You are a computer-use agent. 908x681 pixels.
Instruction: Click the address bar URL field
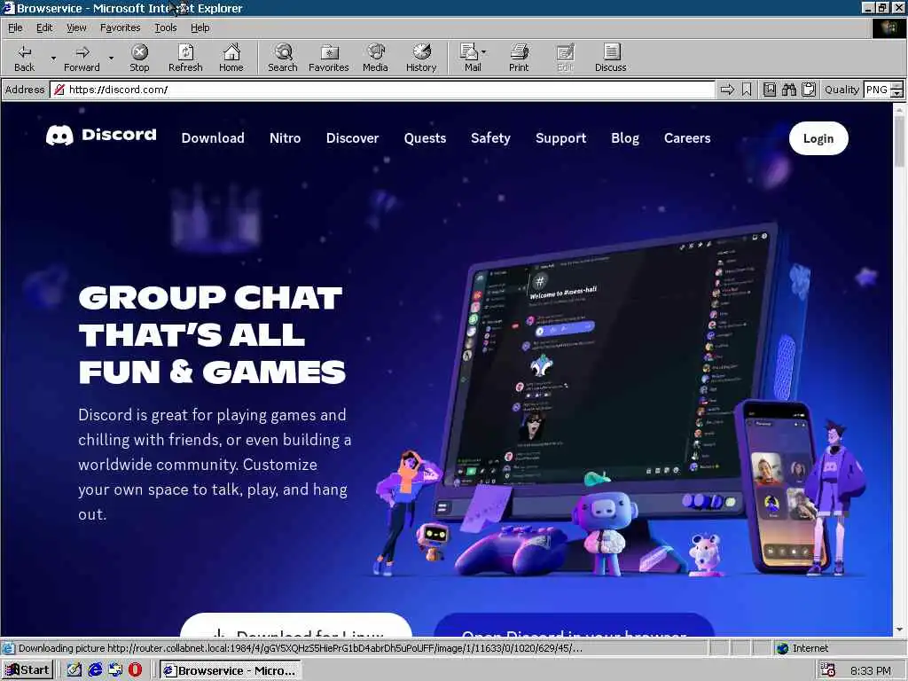coord(382,90)
